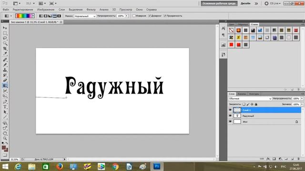Select the History Brush tool
305x171 pixels.
(x=5, y=75)
